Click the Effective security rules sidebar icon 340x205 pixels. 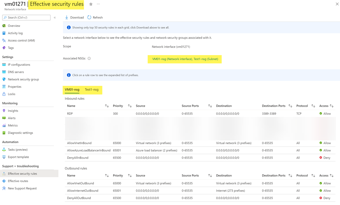(4, 173)
